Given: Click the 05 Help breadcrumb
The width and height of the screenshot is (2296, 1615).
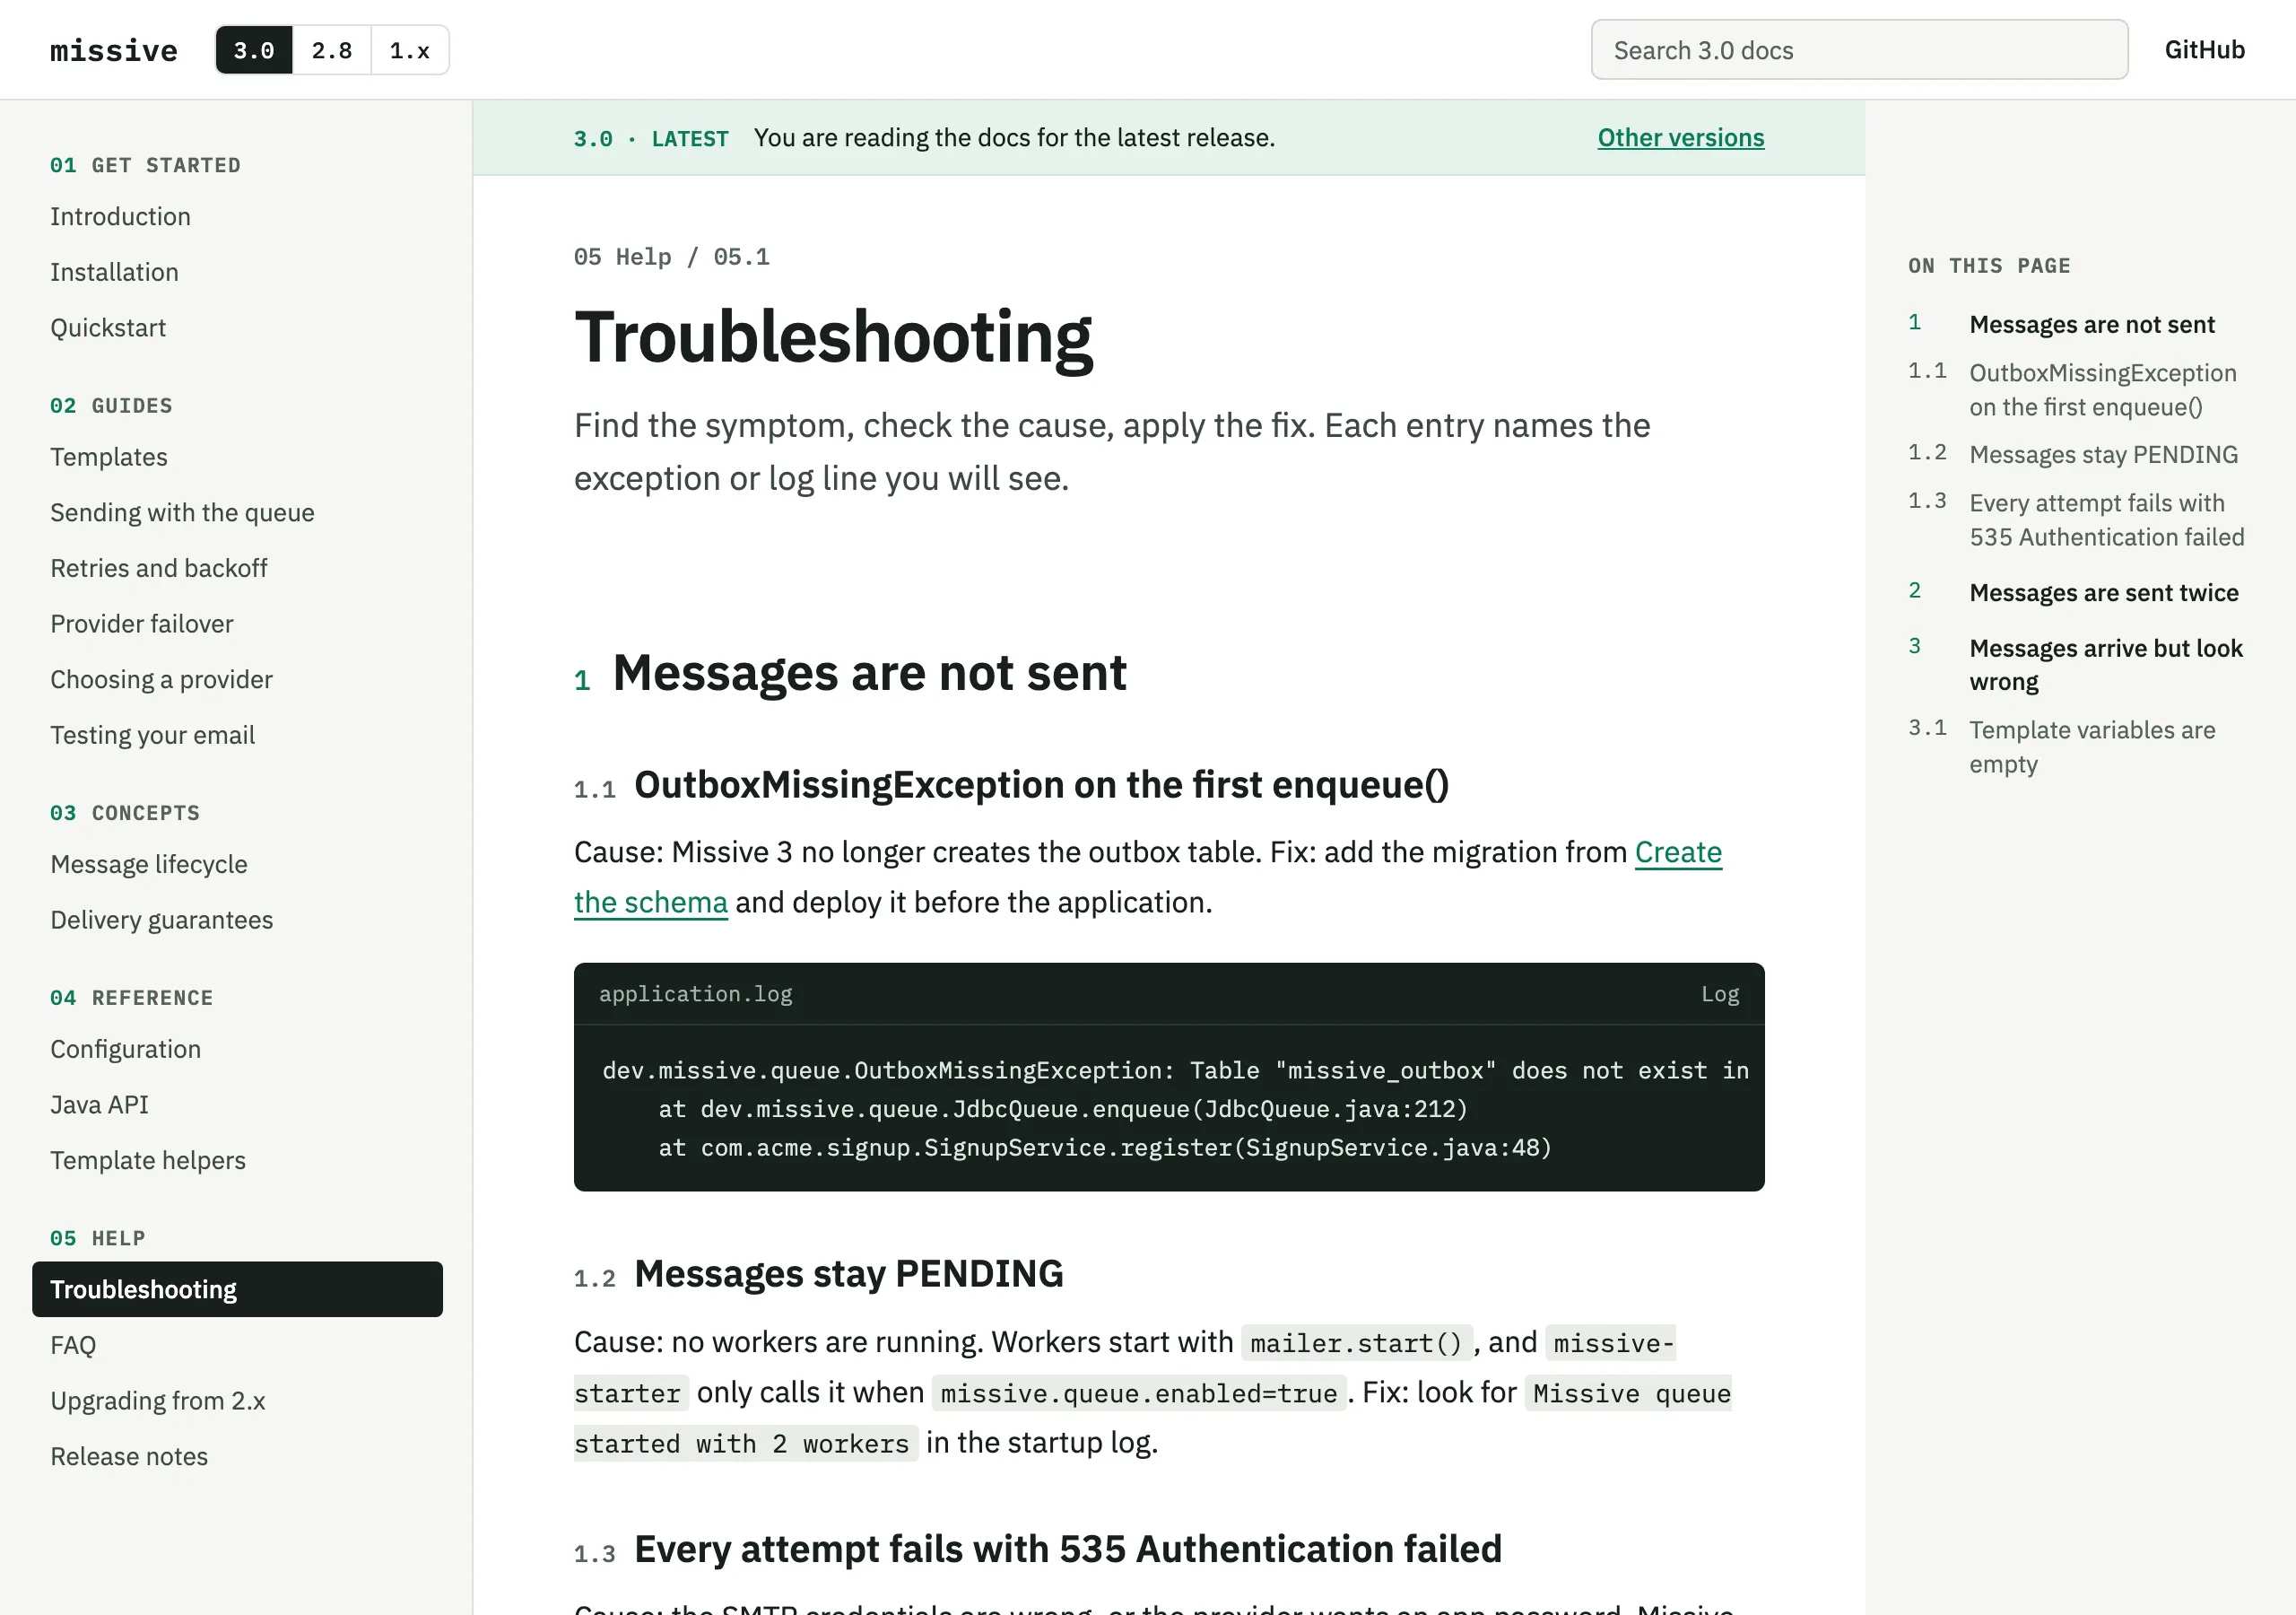Looking at the screenshot, I should (622, 258).
